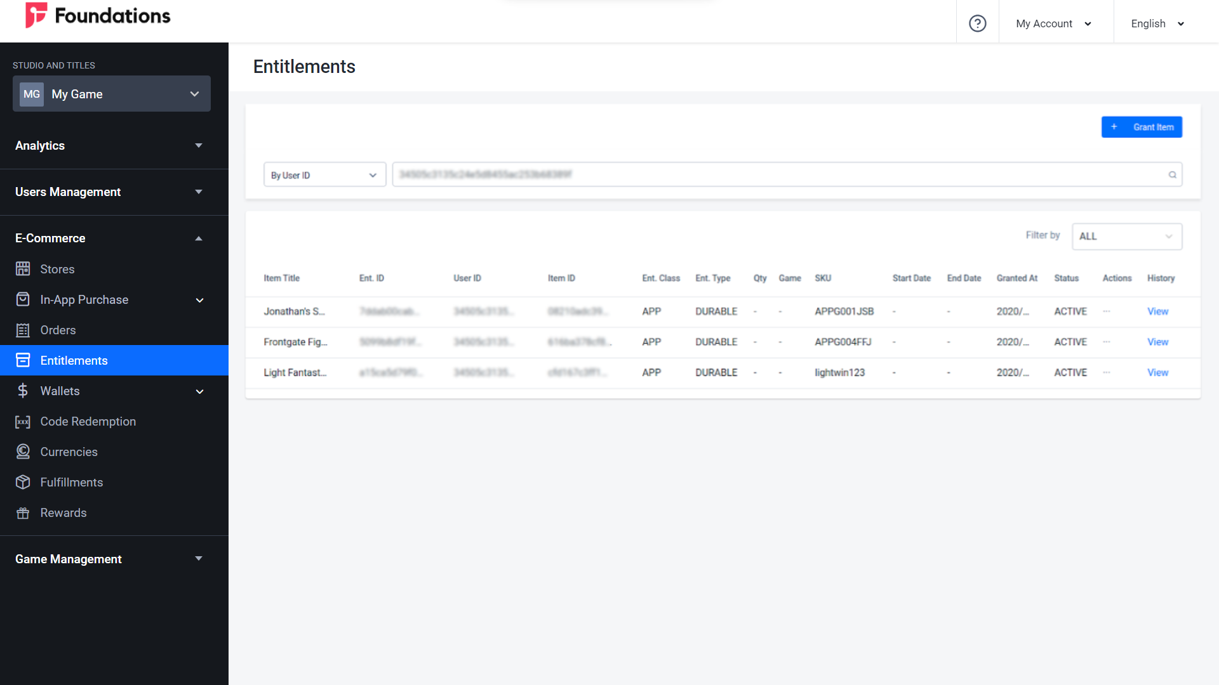
Task: Click the Orders icon in sidebar
Action: (x=23, y=330)
